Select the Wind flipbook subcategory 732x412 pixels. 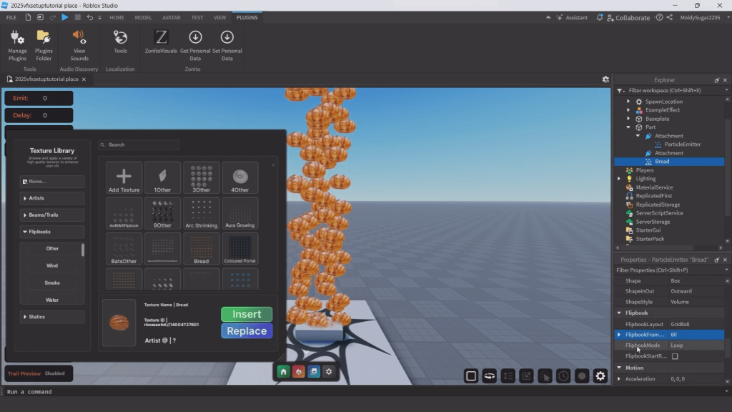(52, 265)
